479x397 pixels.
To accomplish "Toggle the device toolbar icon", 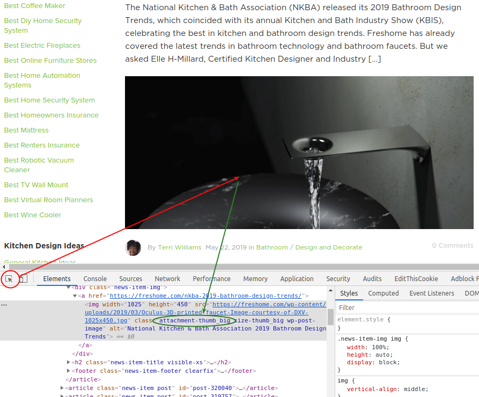I will 23,278.
